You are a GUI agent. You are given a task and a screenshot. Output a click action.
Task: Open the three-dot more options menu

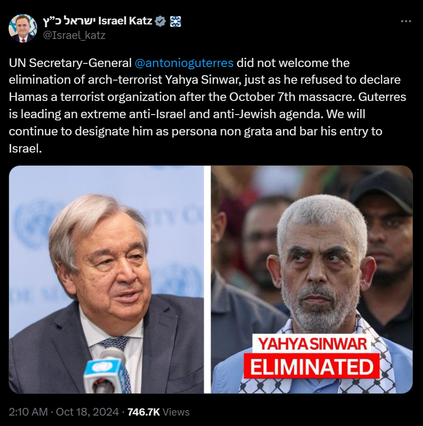(x=406, y=21)
